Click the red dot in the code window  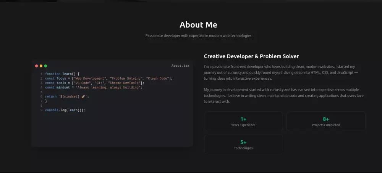click(37, 66)
